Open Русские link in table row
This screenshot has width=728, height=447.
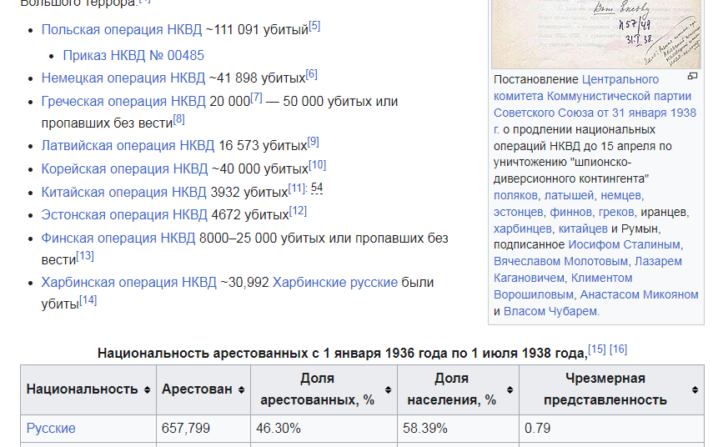point(51,428)
